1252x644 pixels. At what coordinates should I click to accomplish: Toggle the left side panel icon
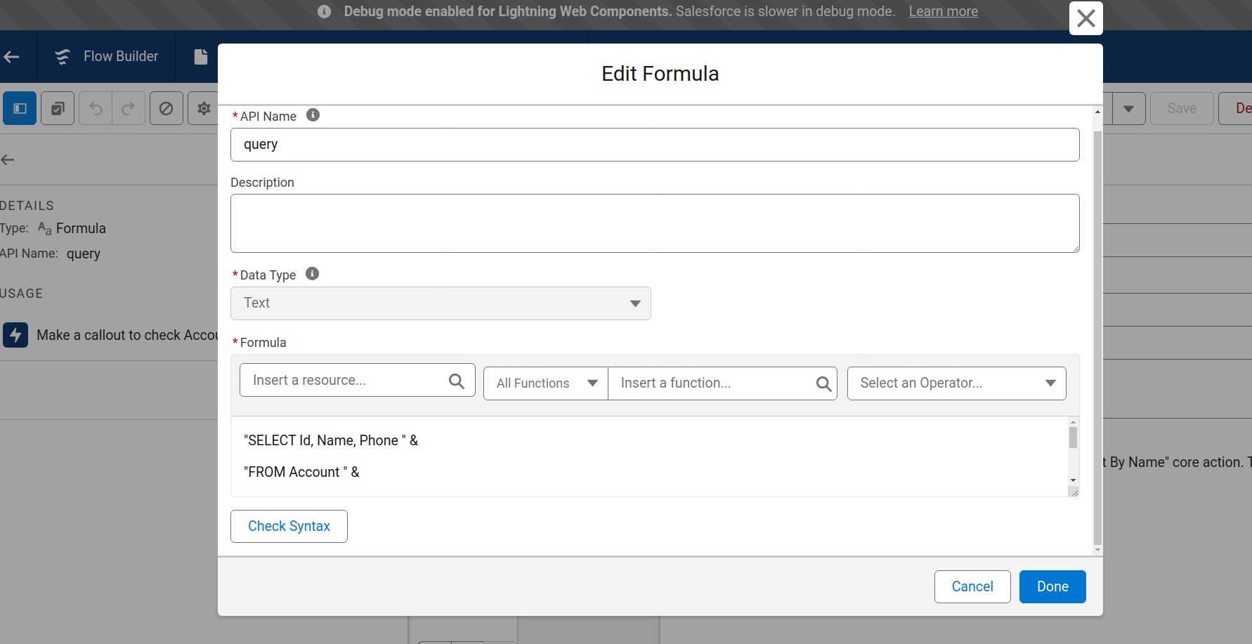point(19,108)
